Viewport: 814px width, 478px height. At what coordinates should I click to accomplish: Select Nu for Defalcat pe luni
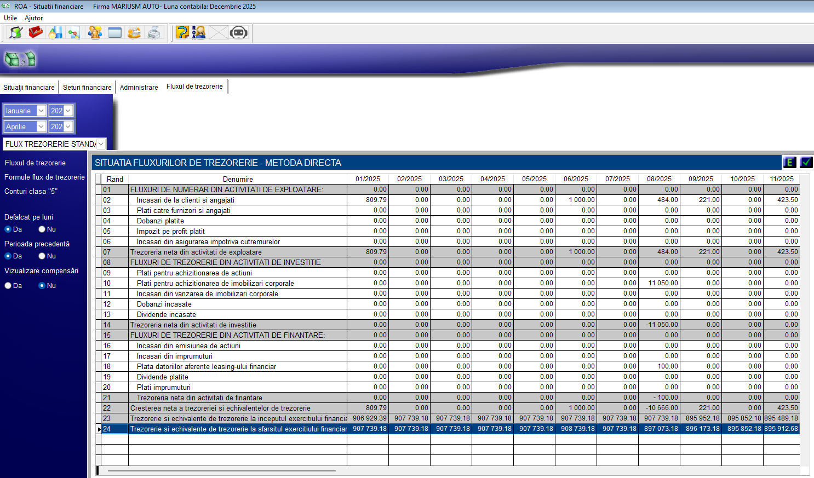(42, 229)
